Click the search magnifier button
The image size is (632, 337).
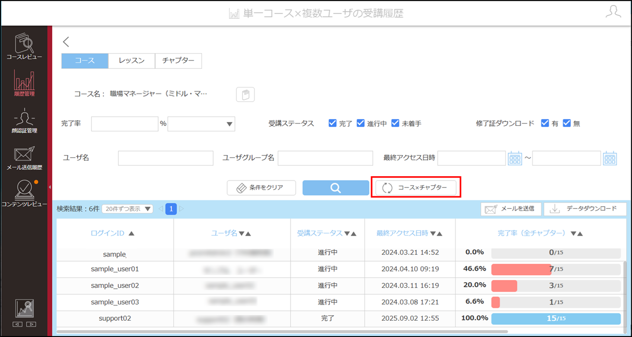point(335,188)
